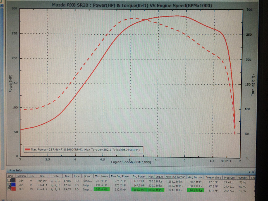Toggle the line checkbox for Run #11
Image resolution: width=268 pixels, height=201 pixels.
9,185
